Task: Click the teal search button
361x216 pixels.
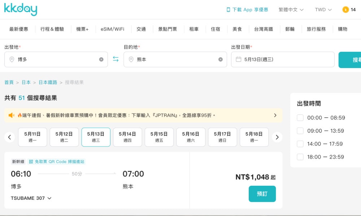Action: pos(350,60)
